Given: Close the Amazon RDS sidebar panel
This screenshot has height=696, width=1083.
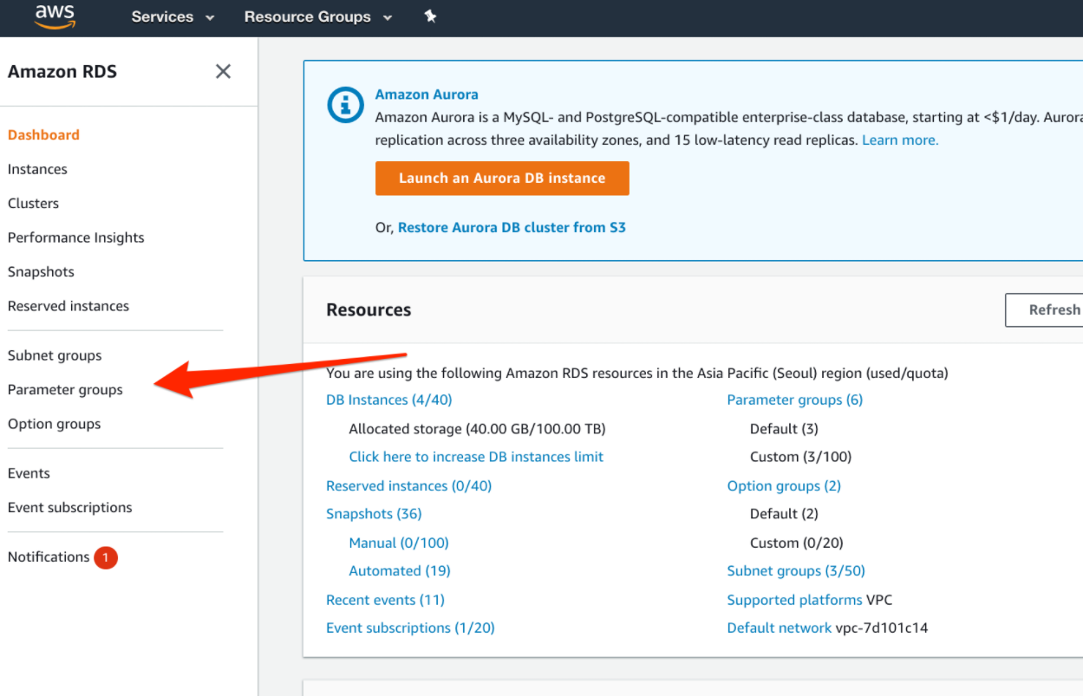Looking at the screenshot, I should tap(223, 71).
